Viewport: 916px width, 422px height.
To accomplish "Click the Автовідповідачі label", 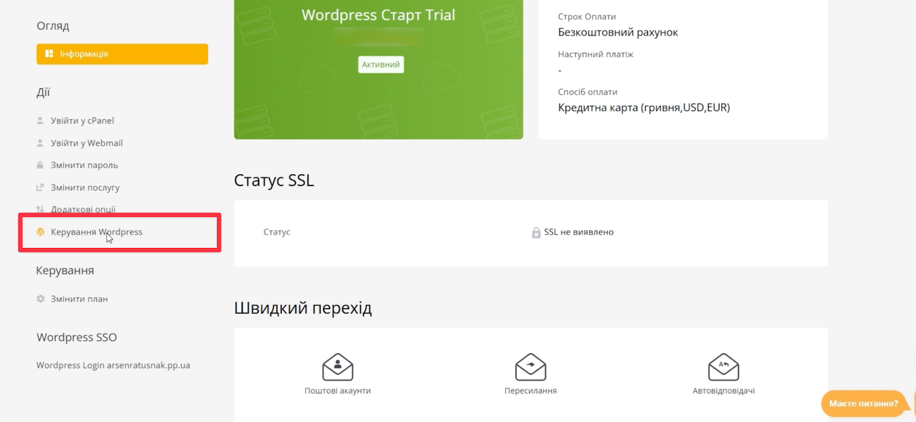I will (x=724, y=391).
